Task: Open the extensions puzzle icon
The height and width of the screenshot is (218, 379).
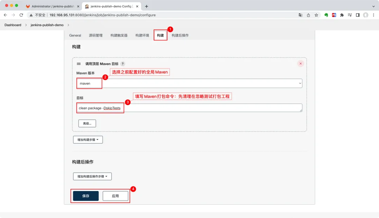Action: (342, 15)
